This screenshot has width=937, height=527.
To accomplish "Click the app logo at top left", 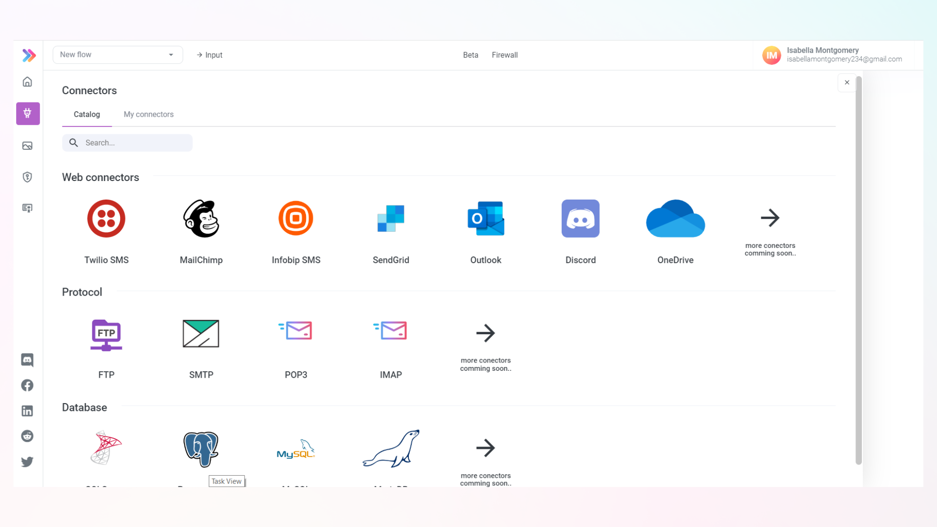I will [29, 55].
